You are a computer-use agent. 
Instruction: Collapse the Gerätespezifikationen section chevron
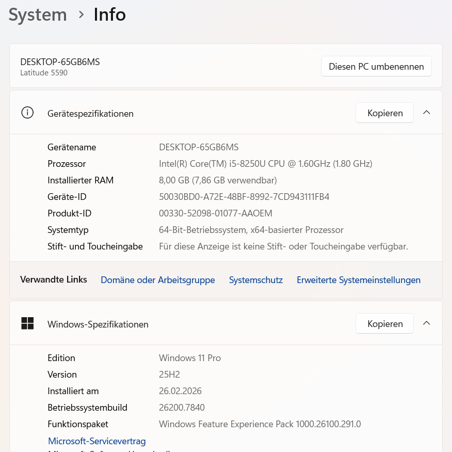click(x=426, y=113)
